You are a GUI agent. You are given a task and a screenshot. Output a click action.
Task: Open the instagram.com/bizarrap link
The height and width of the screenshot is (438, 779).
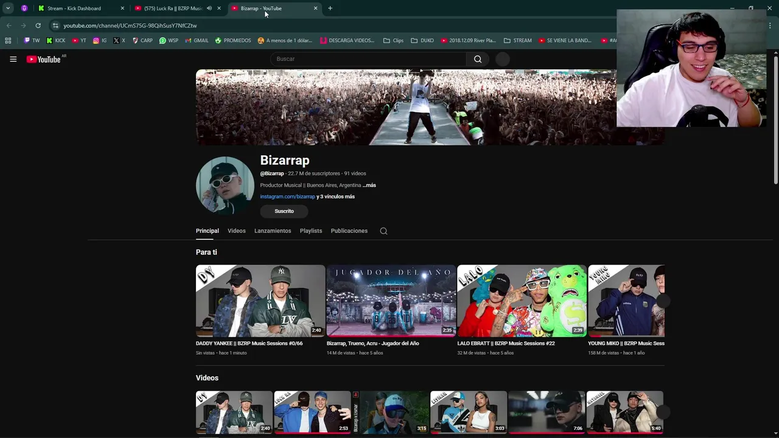[287, 196]
